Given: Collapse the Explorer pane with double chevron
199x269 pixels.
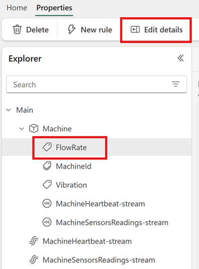Looking at the screenshot, I should [181, 58].
